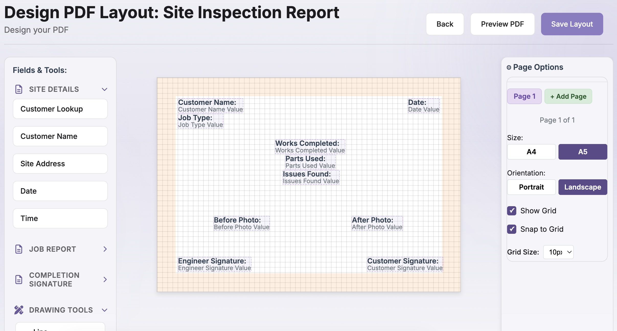
Task: Click the Drawing Tools pencil-ruler icon
Action: [19, 310]
